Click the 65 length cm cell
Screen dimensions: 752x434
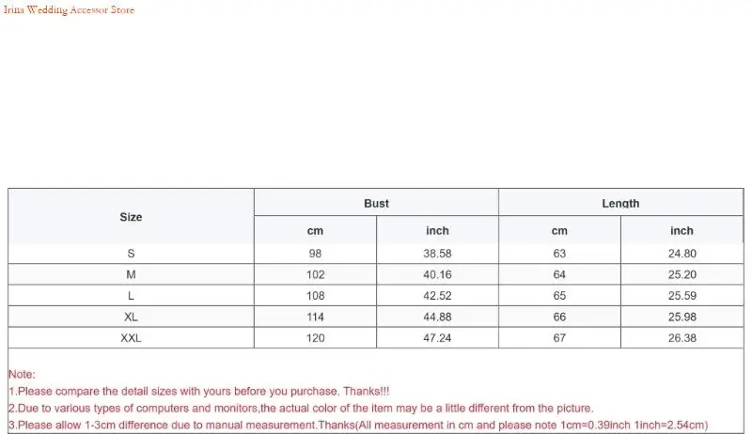(559, 296)
